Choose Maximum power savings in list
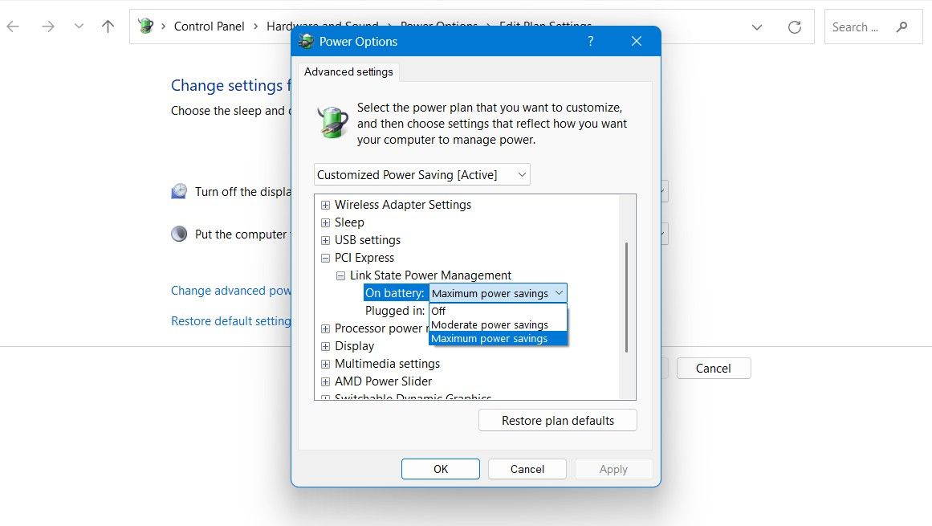 pyautogui.click(x=498, y=339)
